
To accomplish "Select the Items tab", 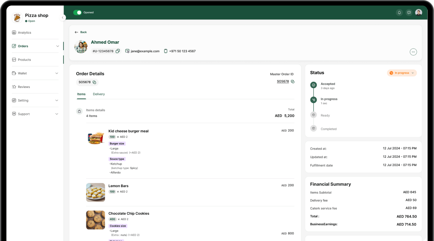I will tap(81, 94).
